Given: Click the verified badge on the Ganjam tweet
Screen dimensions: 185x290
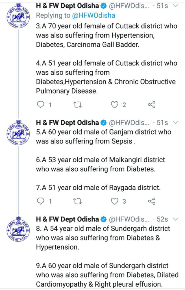Looking at the screenshot, I should [x=104, y=123].
